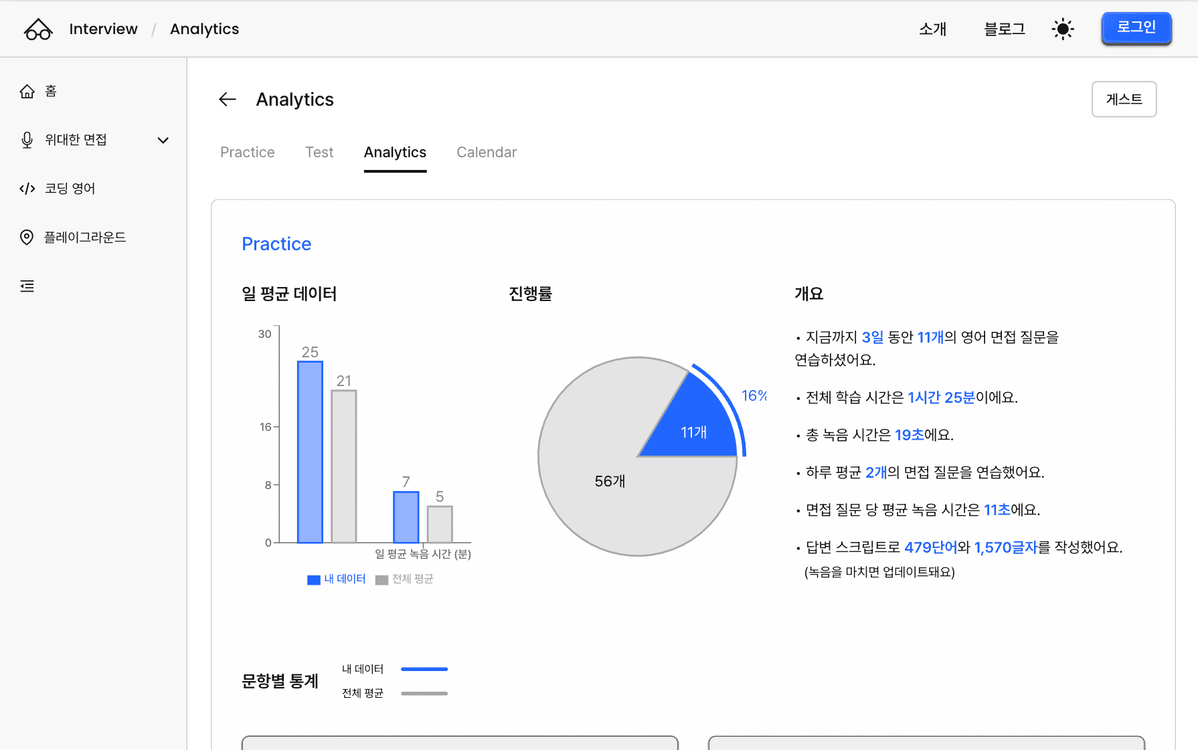Viewport: 1198px width, 750px height.
Task: Open the 소개 link in header
Action: (x=933, y=29)
